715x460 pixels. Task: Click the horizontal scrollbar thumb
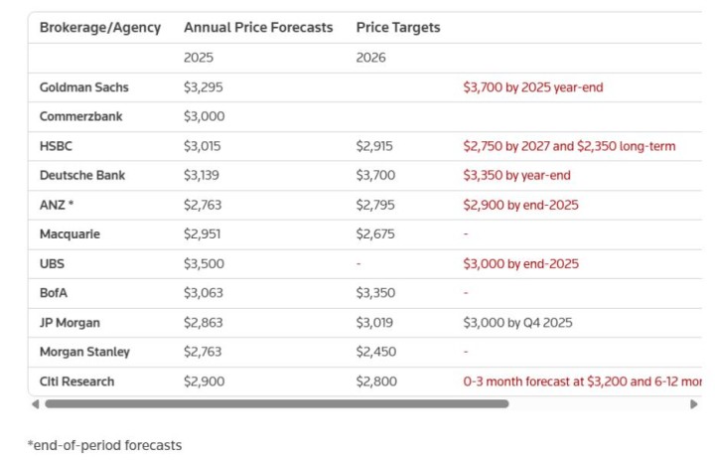click(276, 404)
